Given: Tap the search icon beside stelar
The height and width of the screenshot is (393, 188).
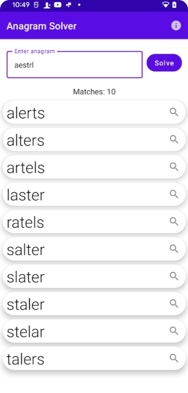Looking at the screenshot, I should coord(174,330).
